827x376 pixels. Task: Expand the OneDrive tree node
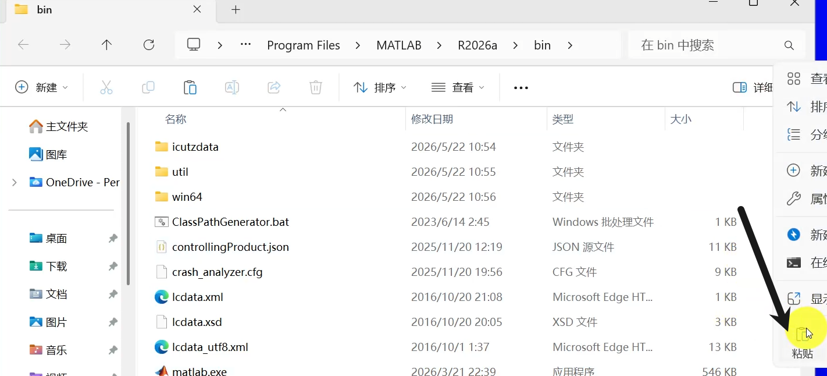click(15, 182)
